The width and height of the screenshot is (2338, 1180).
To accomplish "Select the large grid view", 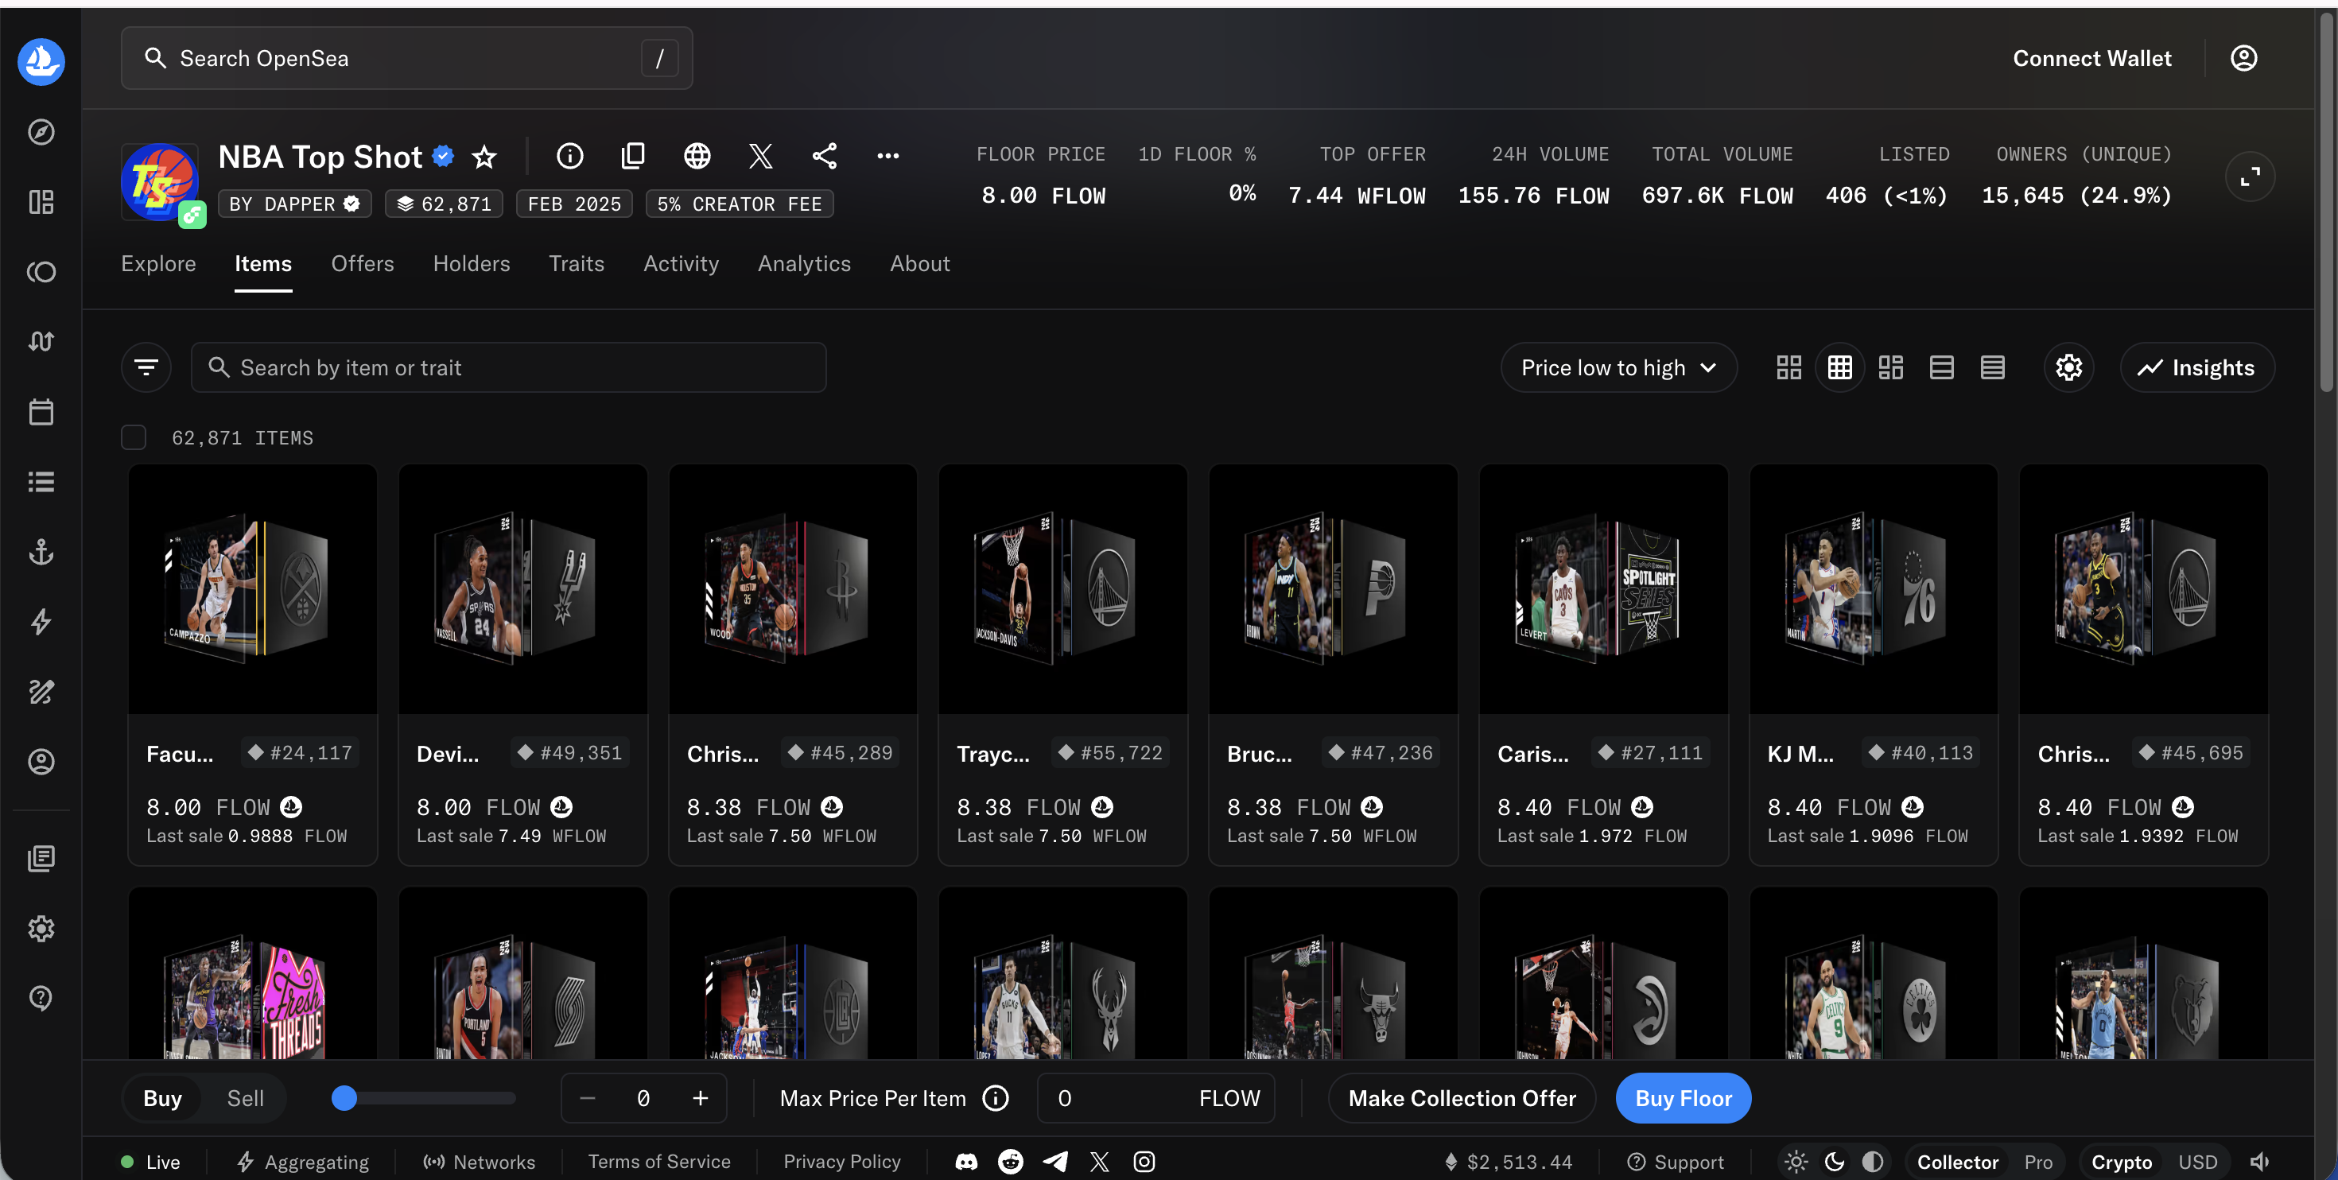I will coord(1789,367).
